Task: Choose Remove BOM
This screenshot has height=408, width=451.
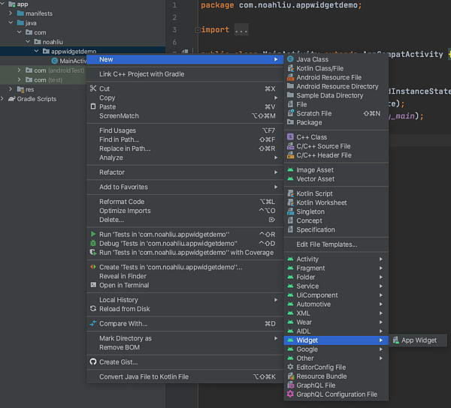Action: 185,347
